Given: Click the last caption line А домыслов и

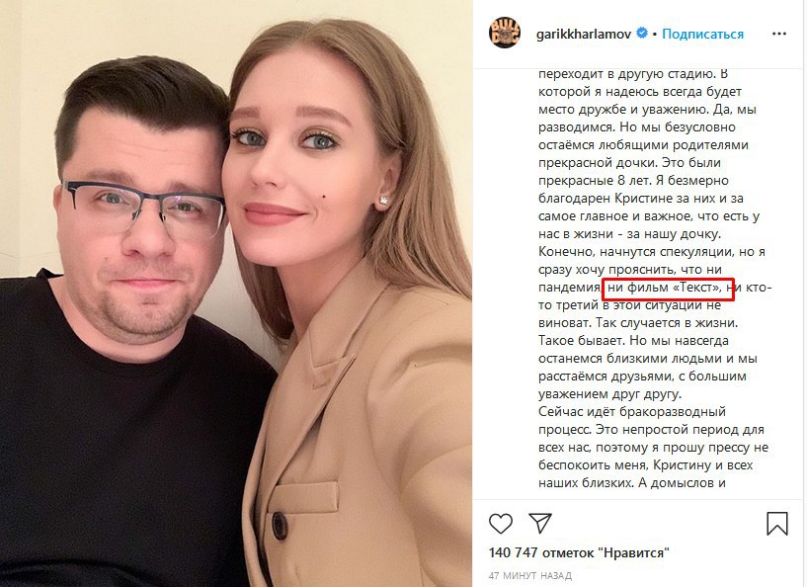Looking at the screenshot, I should point(632,483).
